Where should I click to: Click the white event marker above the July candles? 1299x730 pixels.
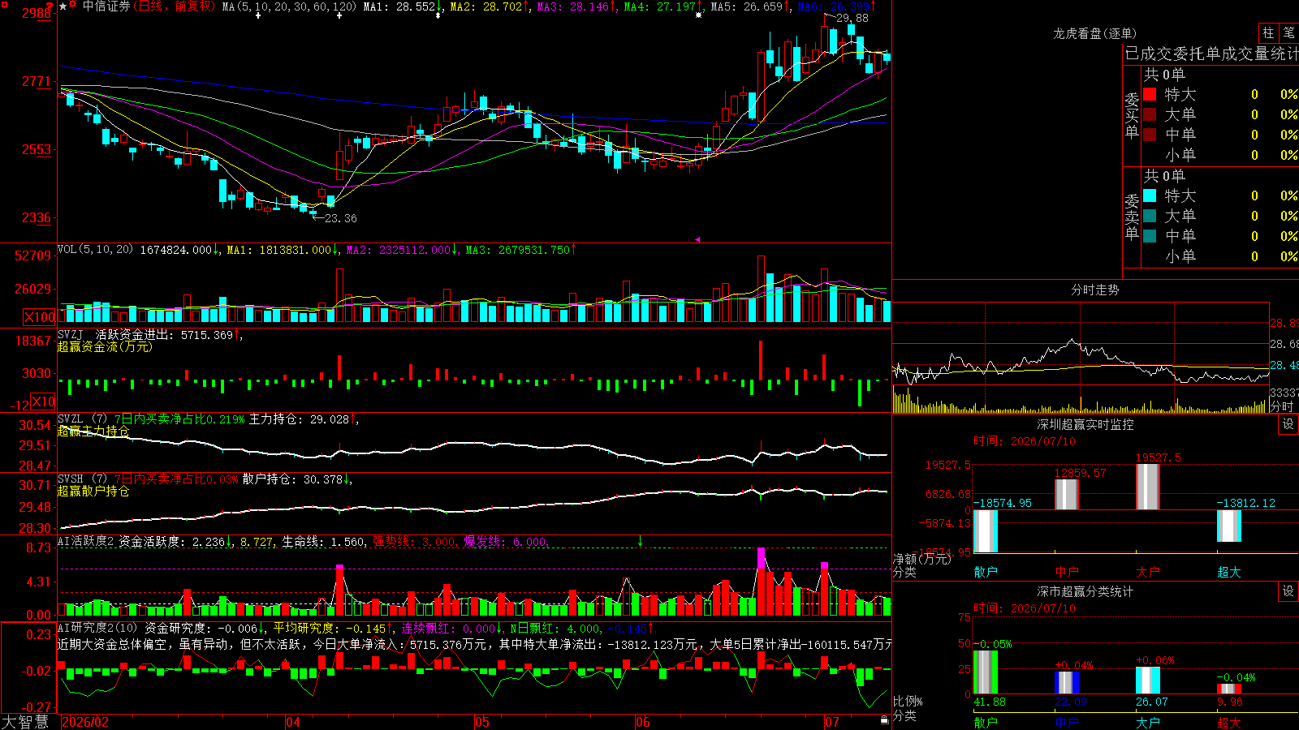(x=699, y=15)
